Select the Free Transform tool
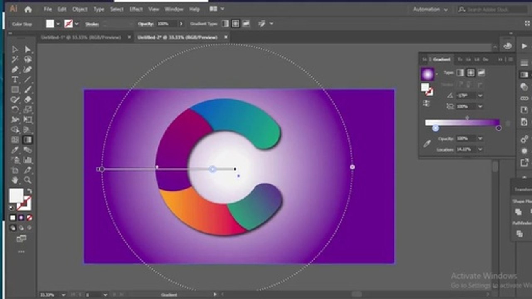The height and width of the screenshot is (299, 532). click(x=28, y=120)
